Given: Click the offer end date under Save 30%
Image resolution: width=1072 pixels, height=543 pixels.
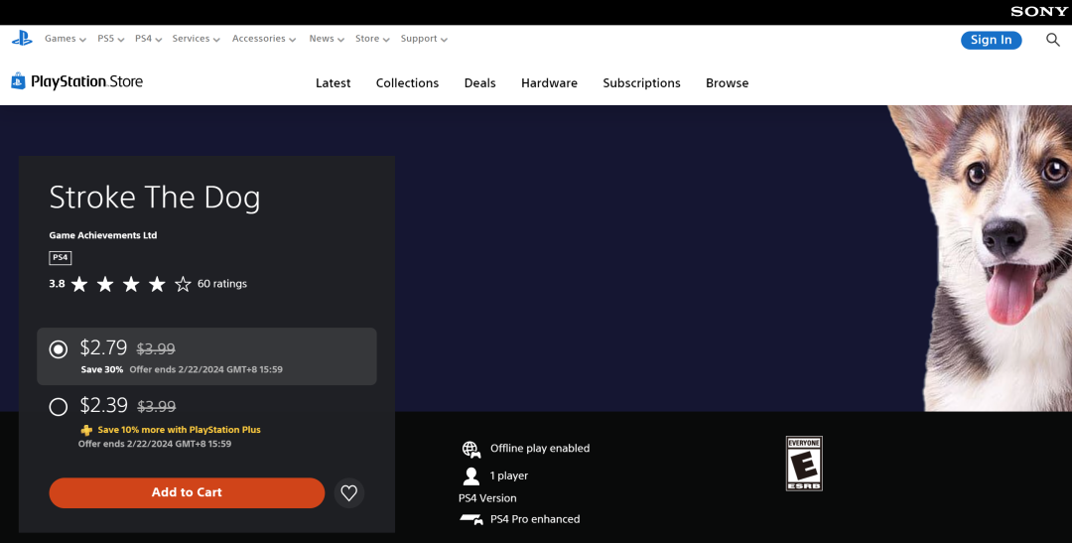Looking at the screenshot, I should pyautogui.click(x=205, y=369).
